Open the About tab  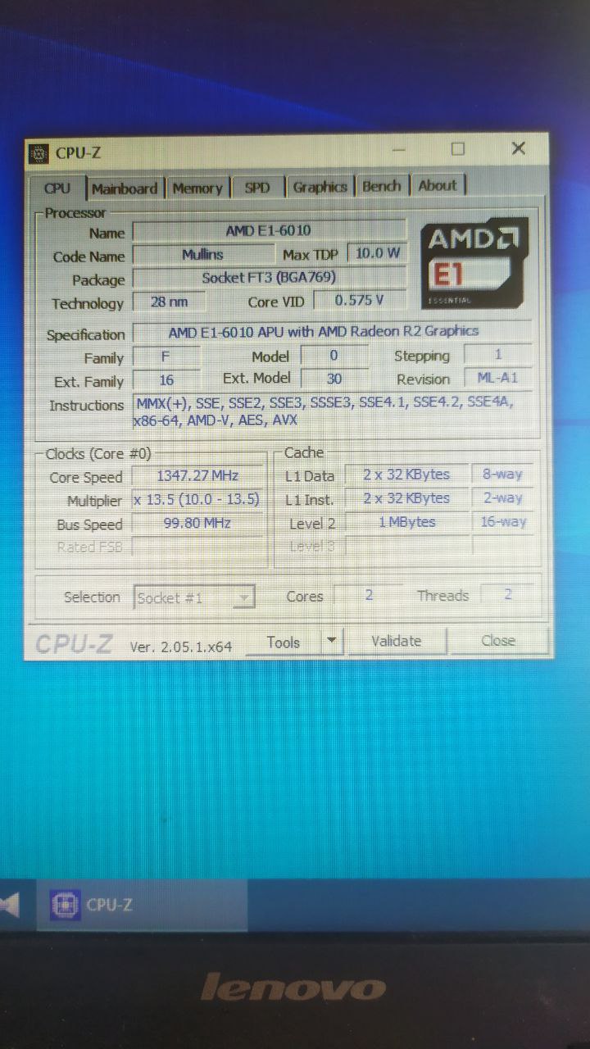click(438, 185)
